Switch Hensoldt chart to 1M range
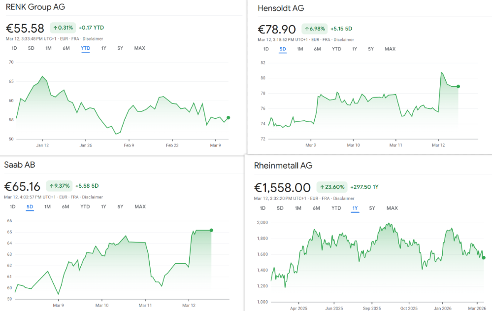492x311 pixels. 300,49
